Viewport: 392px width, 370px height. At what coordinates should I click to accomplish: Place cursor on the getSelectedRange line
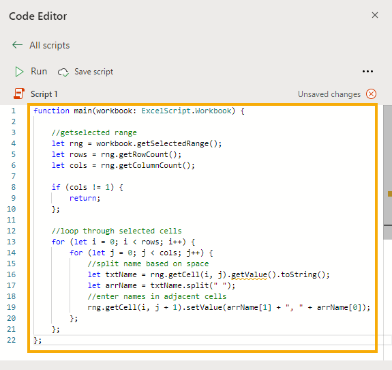click(136, 143)
